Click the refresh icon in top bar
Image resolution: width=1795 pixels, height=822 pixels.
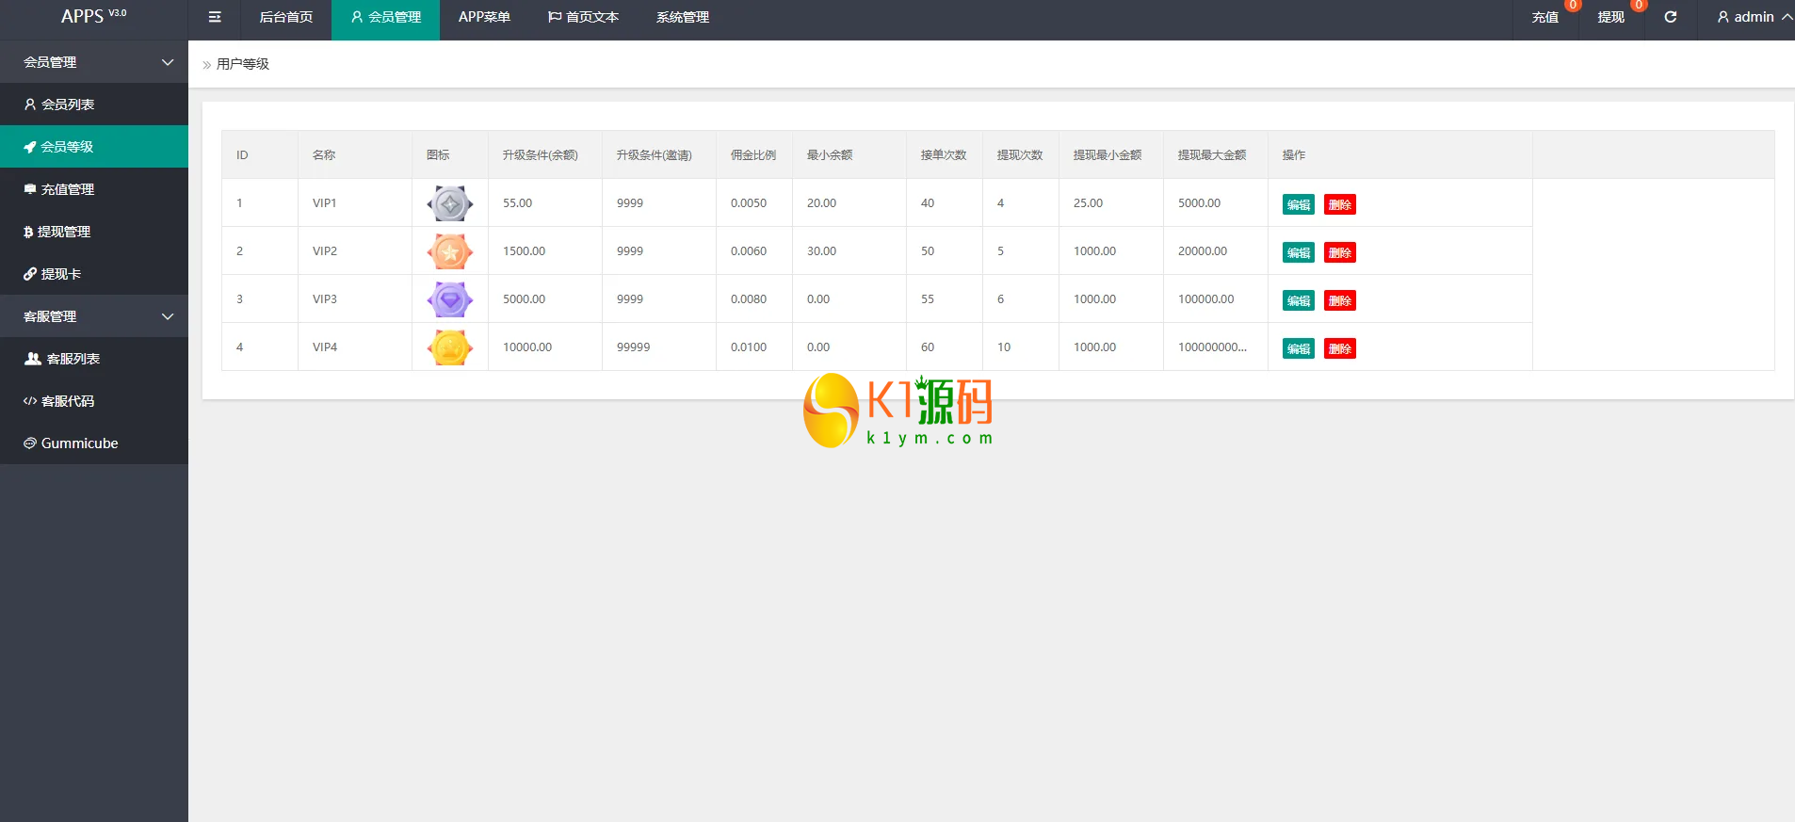point(1670,17)
